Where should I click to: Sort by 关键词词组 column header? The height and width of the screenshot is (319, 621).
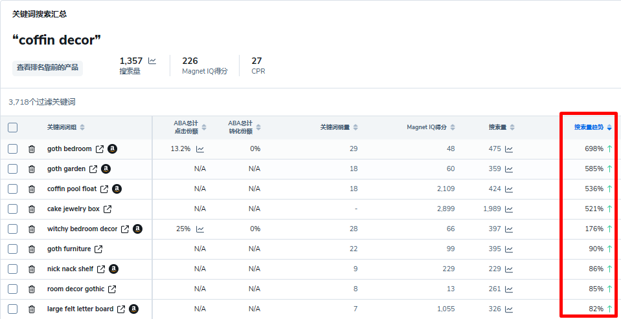pos(65,127)
